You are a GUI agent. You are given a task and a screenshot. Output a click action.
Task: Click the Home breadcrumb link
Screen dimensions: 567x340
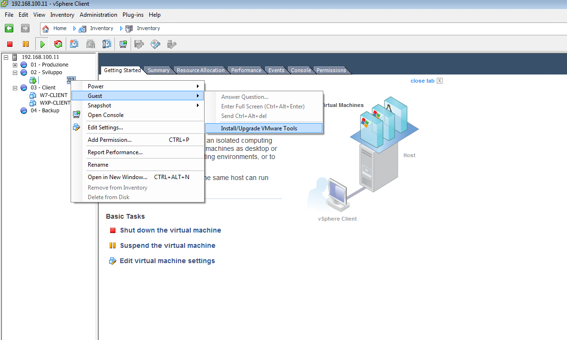[60, 28]
